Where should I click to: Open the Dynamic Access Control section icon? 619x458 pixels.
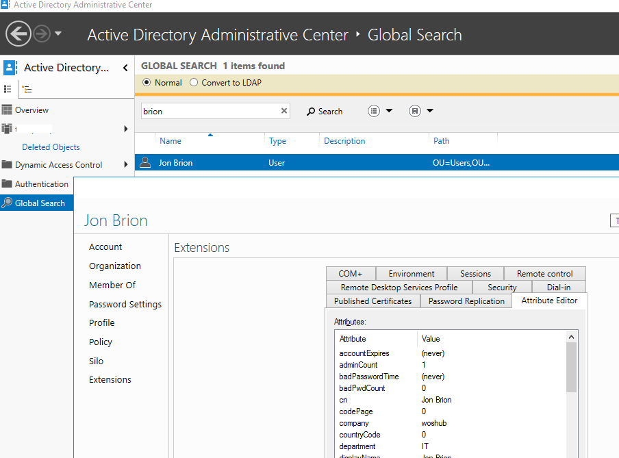[8, 164]
